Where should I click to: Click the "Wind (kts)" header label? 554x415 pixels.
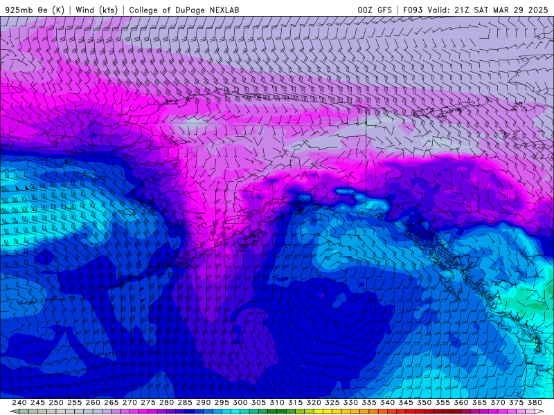point(96,10)
